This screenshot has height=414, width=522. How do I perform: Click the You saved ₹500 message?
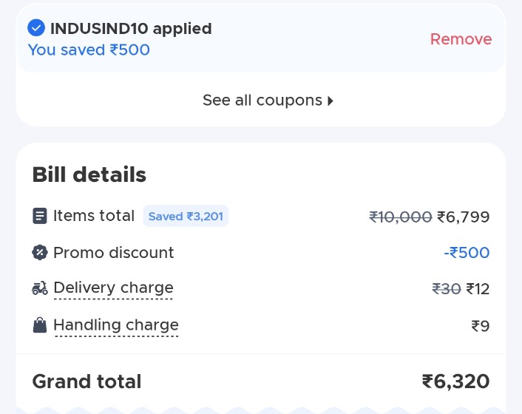89,50
